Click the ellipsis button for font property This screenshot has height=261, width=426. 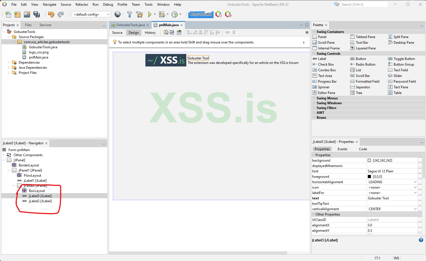click(420, 171)
